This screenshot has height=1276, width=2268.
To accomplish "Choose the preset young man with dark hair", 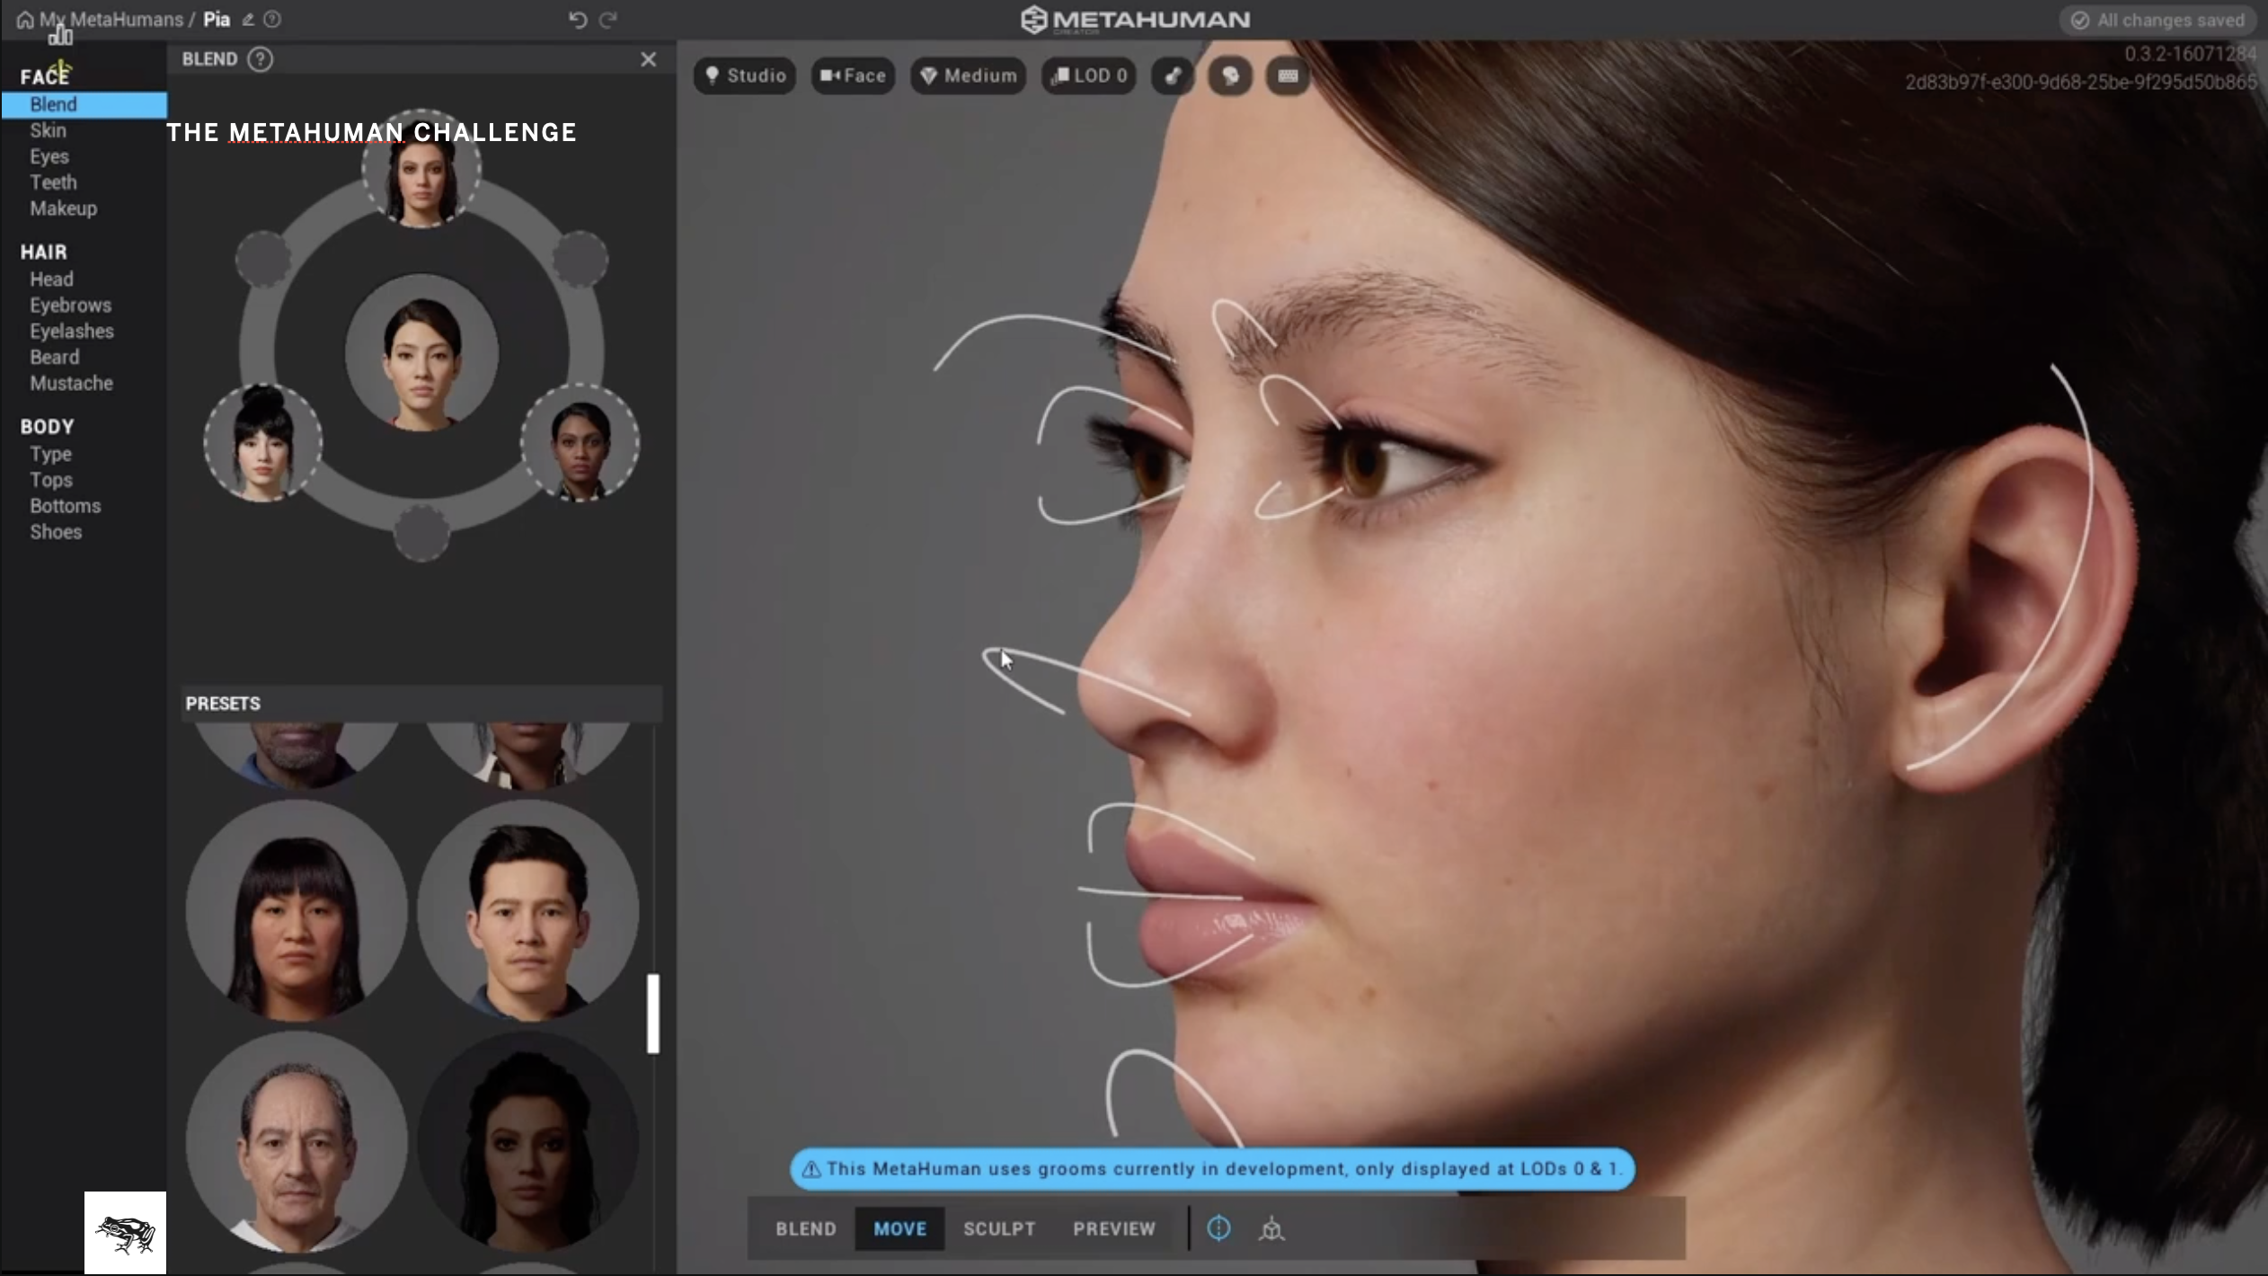I will point(528,910).
